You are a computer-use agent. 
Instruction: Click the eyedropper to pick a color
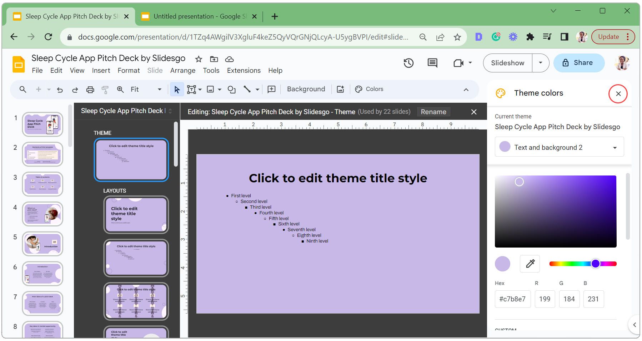[530, 264]
